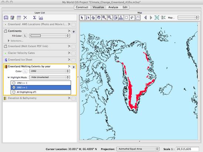Open the Continents Fill Color dropdown

pos(49,36)
